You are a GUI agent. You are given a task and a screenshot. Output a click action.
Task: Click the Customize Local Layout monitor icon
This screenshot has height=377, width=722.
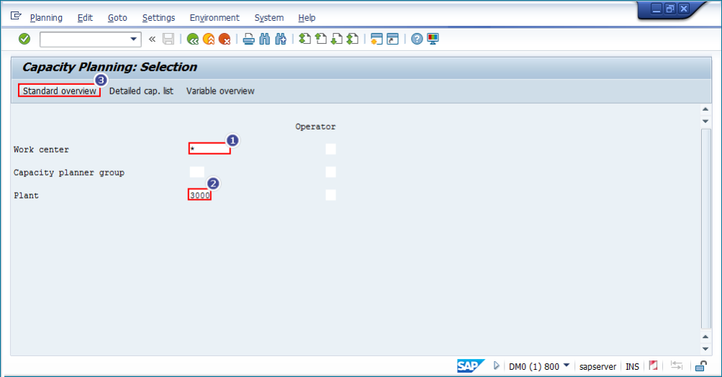433,39
